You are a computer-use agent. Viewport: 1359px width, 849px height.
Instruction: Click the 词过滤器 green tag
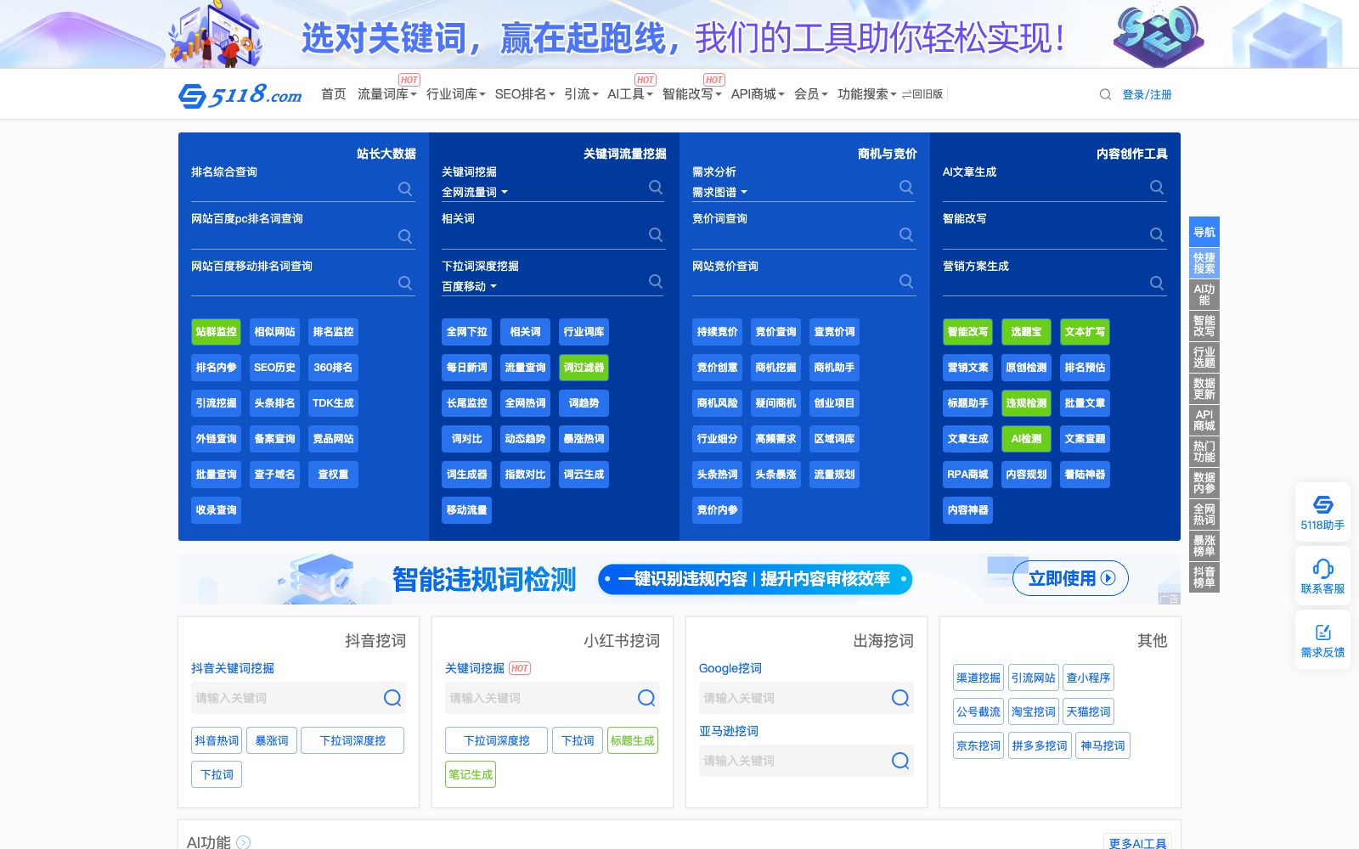pyautogui.click(x=584, y=368)
